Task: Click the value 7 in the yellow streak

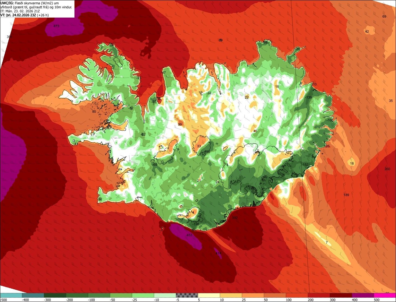Action: point(326,242)
